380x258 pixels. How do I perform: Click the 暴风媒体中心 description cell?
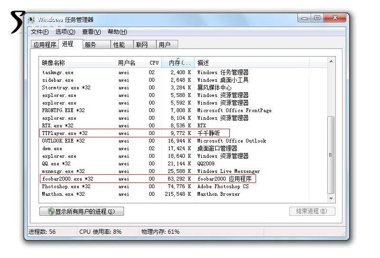tap(214, 87)
